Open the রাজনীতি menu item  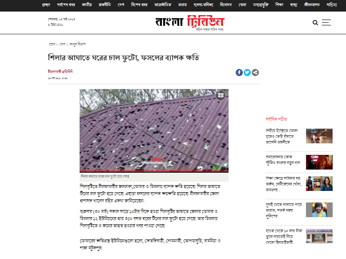(105, 4)
